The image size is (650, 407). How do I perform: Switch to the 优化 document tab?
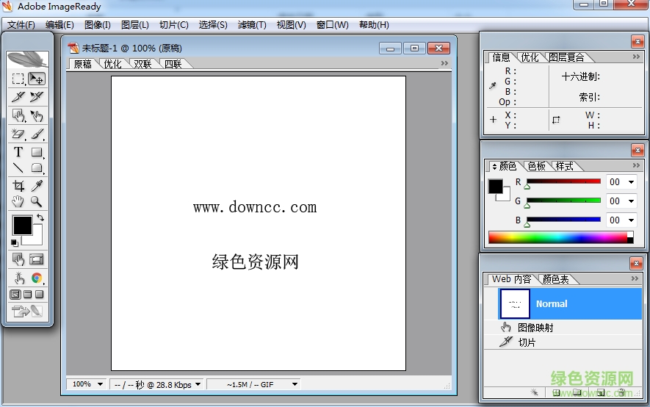[x=112, y=64]
